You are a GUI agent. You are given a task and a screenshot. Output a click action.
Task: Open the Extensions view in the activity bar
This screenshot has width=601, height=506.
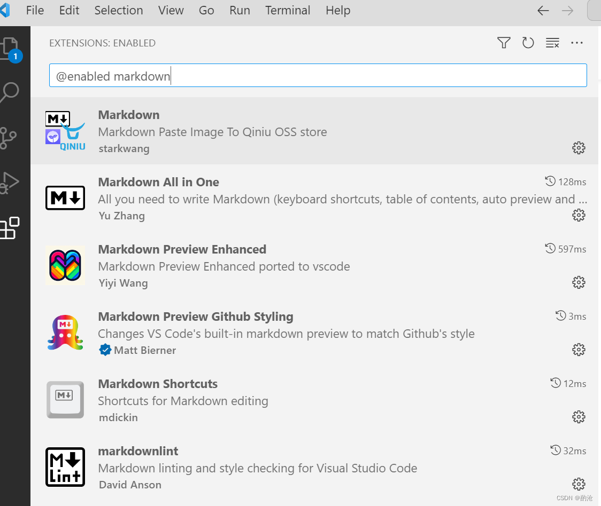(x=14, y=228)
